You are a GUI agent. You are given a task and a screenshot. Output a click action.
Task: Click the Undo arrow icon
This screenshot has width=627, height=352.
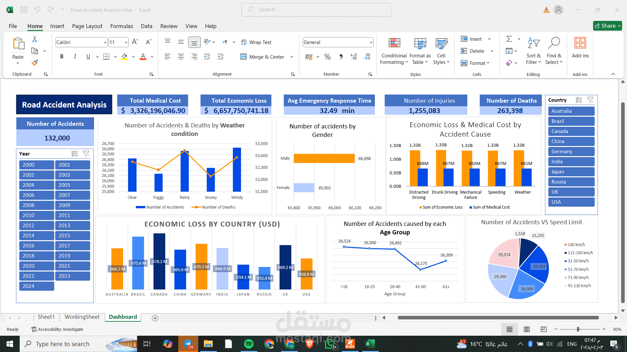pos(37,10)
